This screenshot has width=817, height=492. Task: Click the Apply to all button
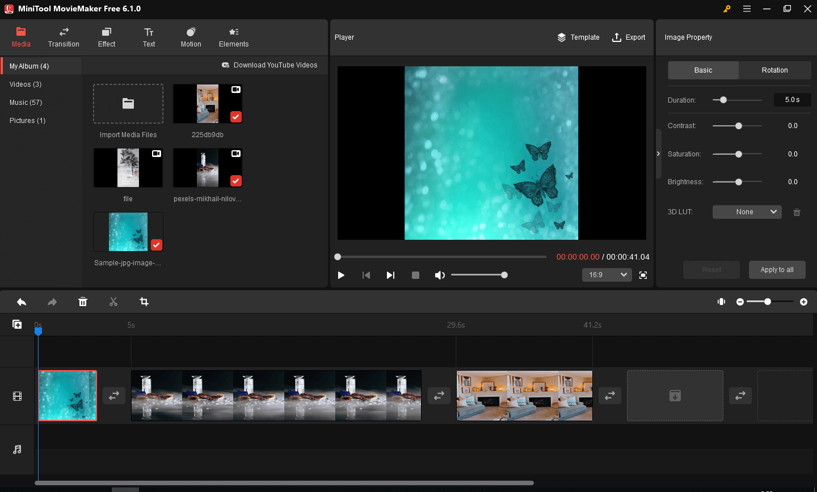(x=777, y=270)
